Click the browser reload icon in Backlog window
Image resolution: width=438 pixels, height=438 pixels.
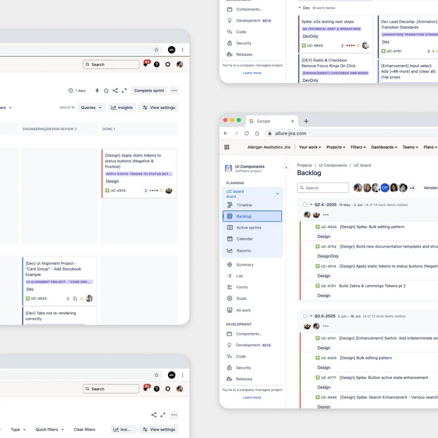(247, 133)
